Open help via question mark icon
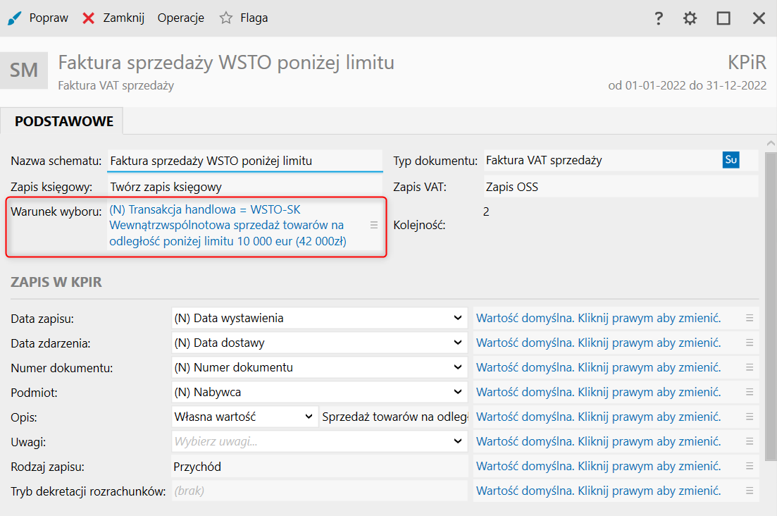777x516 pixels. [659, 18]
